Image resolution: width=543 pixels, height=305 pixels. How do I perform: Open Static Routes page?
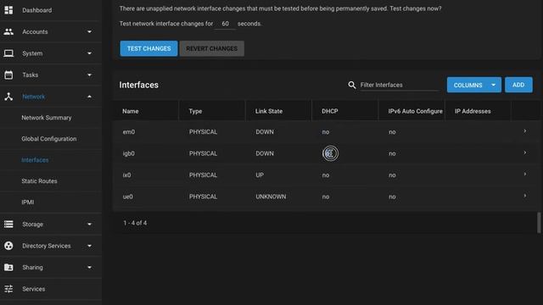(x=39, y=180)
